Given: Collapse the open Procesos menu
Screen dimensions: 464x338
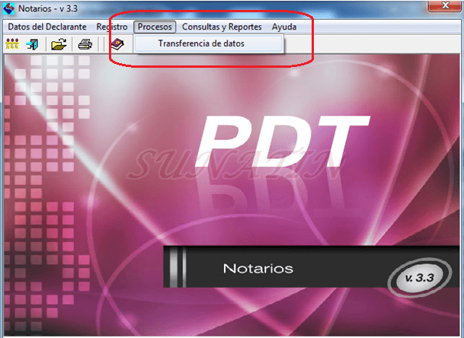Looking at the screenshot, I should tap(155, 27).
